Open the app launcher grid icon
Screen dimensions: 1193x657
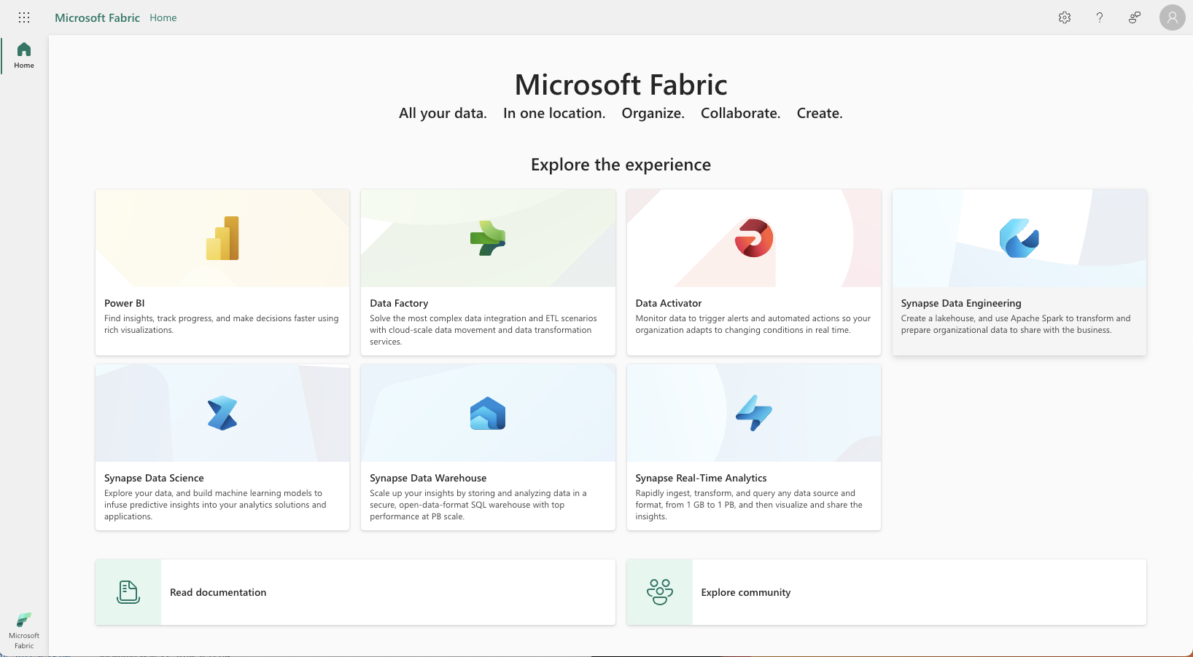(x=24, y=17)
